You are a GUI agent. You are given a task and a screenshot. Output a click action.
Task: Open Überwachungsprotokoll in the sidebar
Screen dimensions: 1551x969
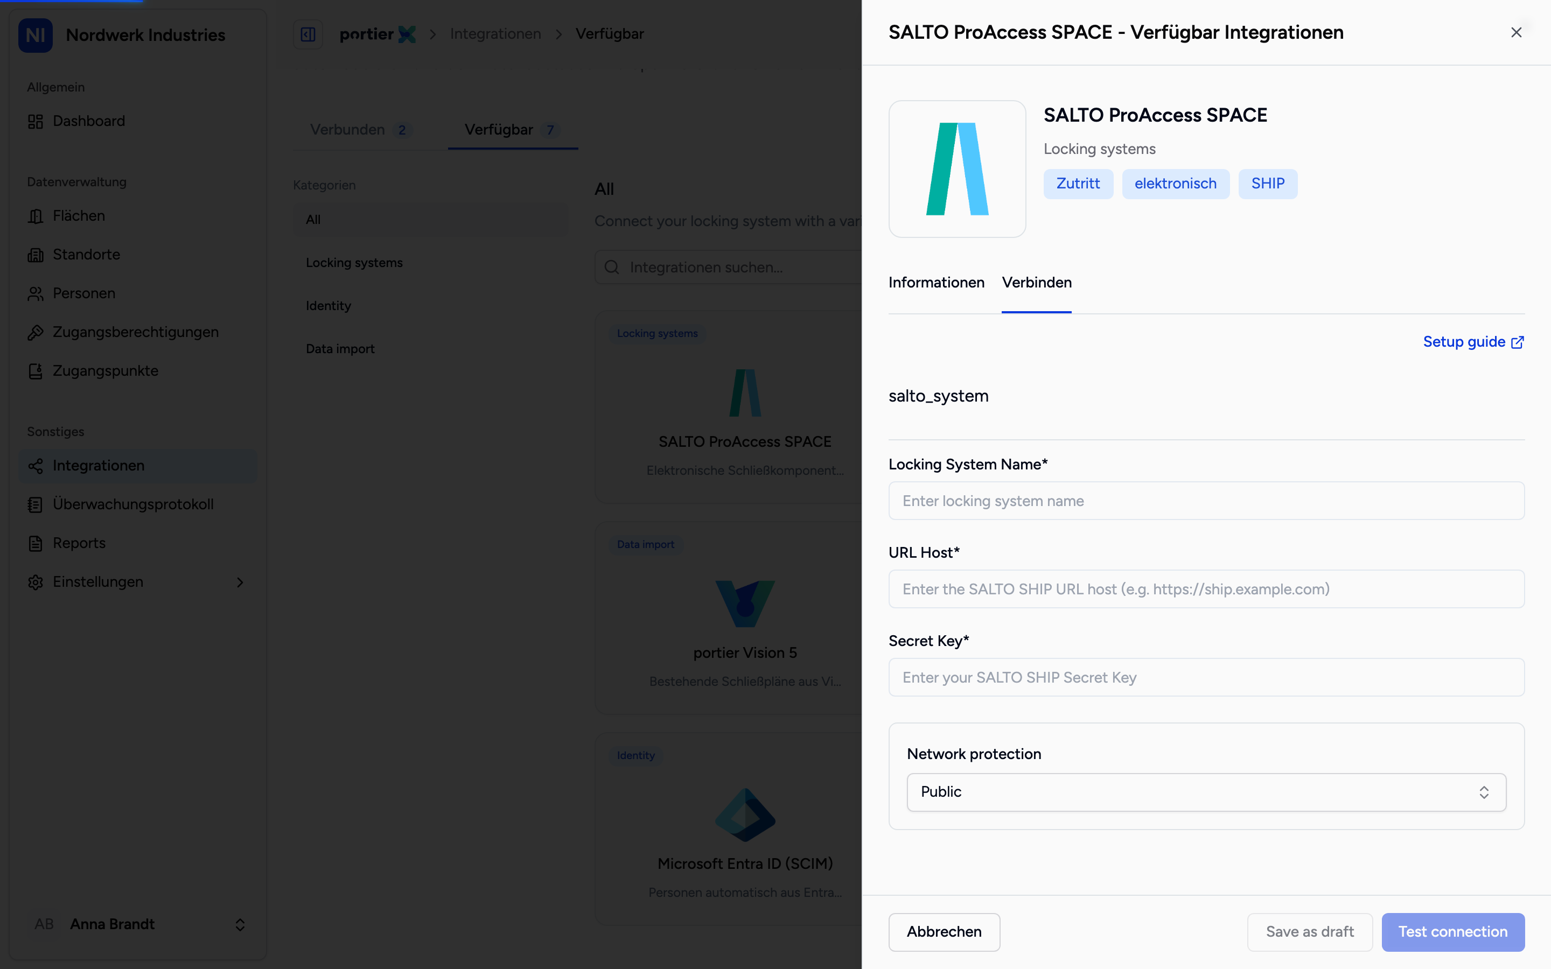point(138,504)
